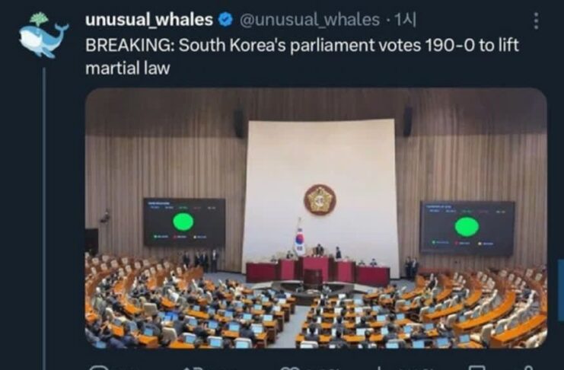Click the reply bubble icon below the photo
The image size is (564, 370).
click(99, 368)
